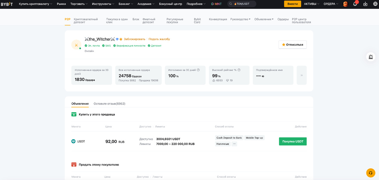
Task: Open Bybit Card tab
Action: tap(197, 21)
